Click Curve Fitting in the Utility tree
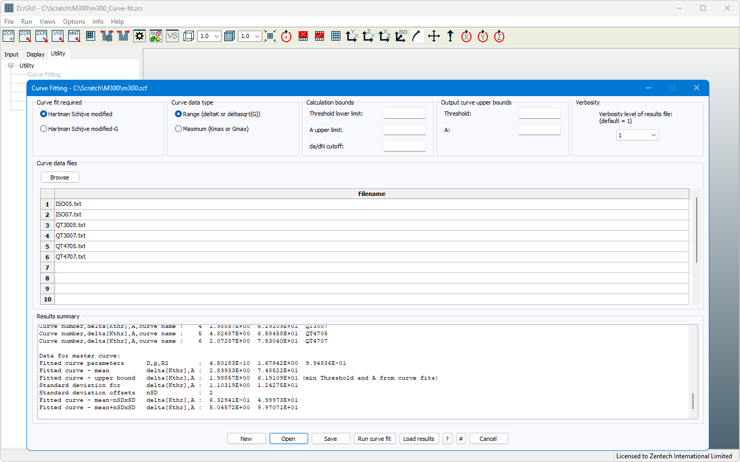 [x=44, y=74]
